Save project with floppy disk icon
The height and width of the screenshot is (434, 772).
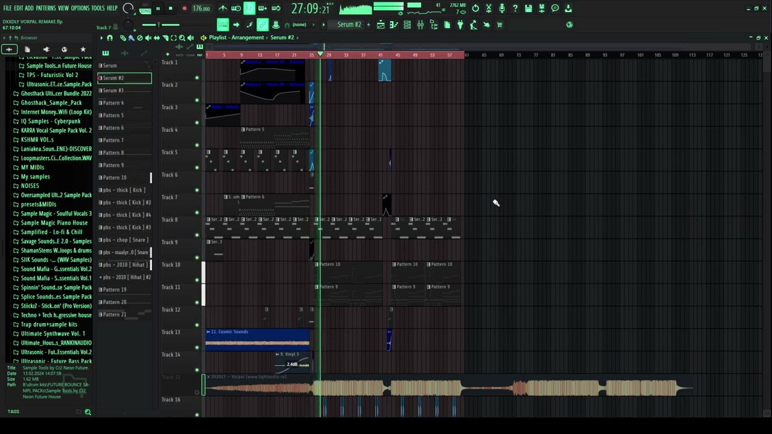pyautogui.click(x=528, y=8)
